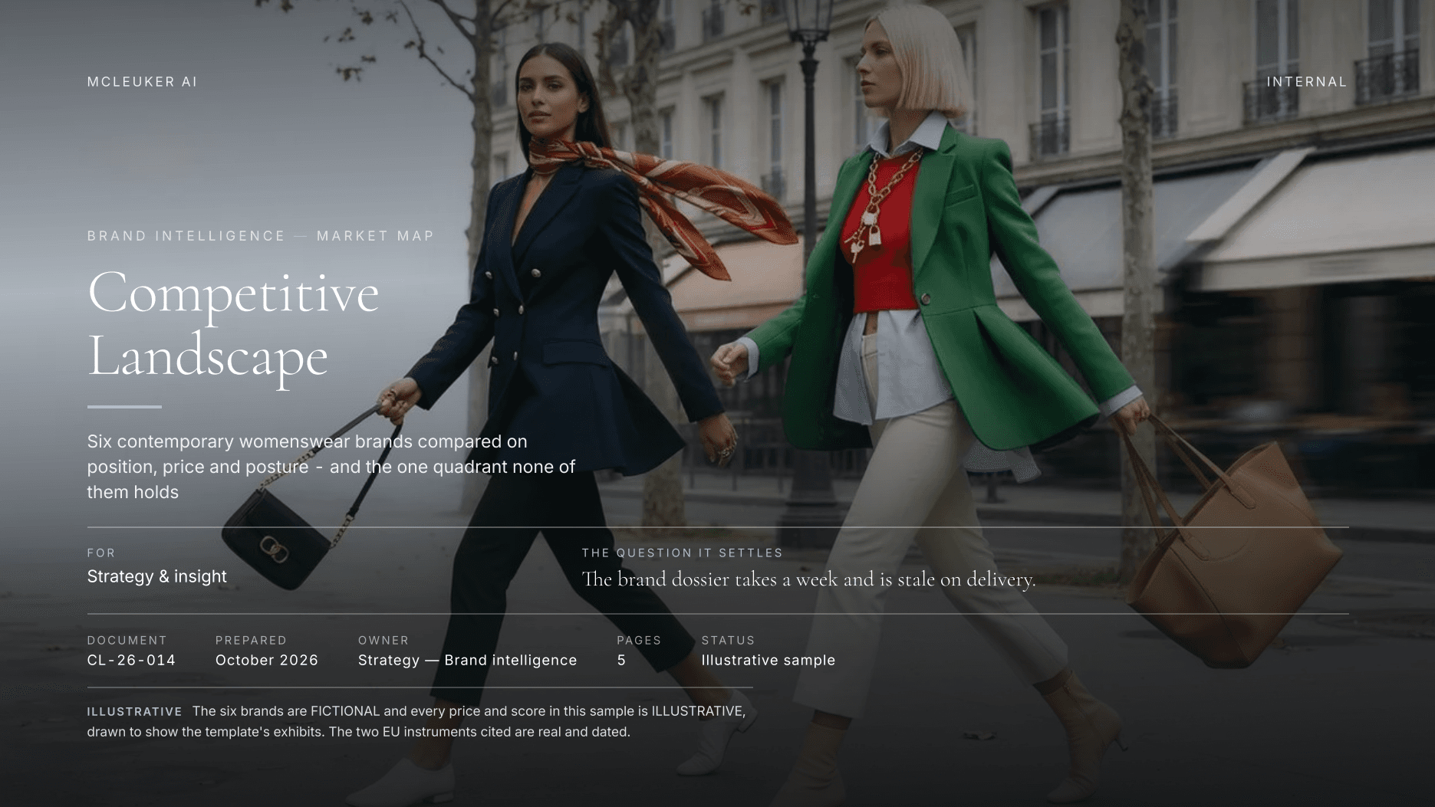This screenshot has height=807, width=1435.
Task: Select the 'Illustrative sample' status value
Action: (768, 660)
